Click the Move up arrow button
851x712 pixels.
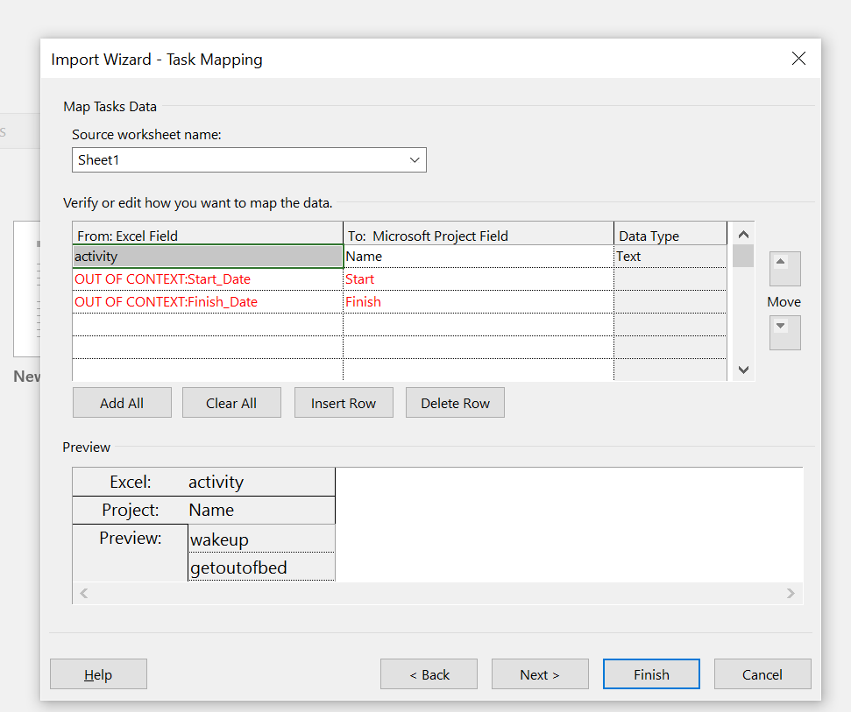(784, 269)
